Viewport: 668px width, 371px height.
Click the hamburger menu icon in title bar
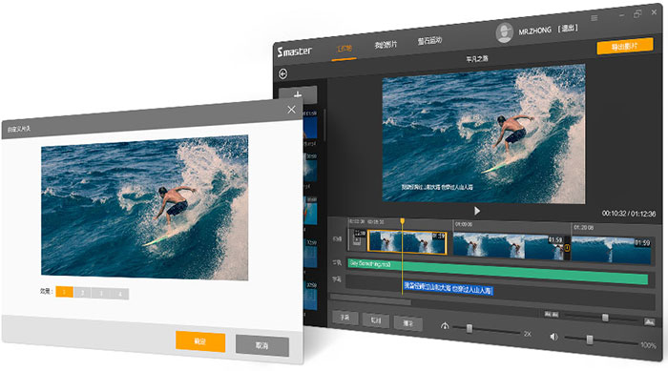pyautogui.click(x=595, y=18)
